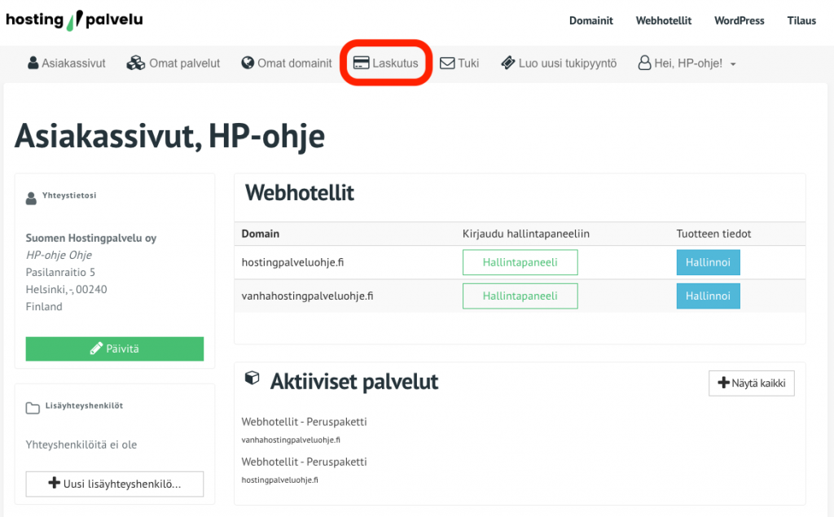Open the Tilaus menu item
Screen dimensions: 834x517
[801, 21]
